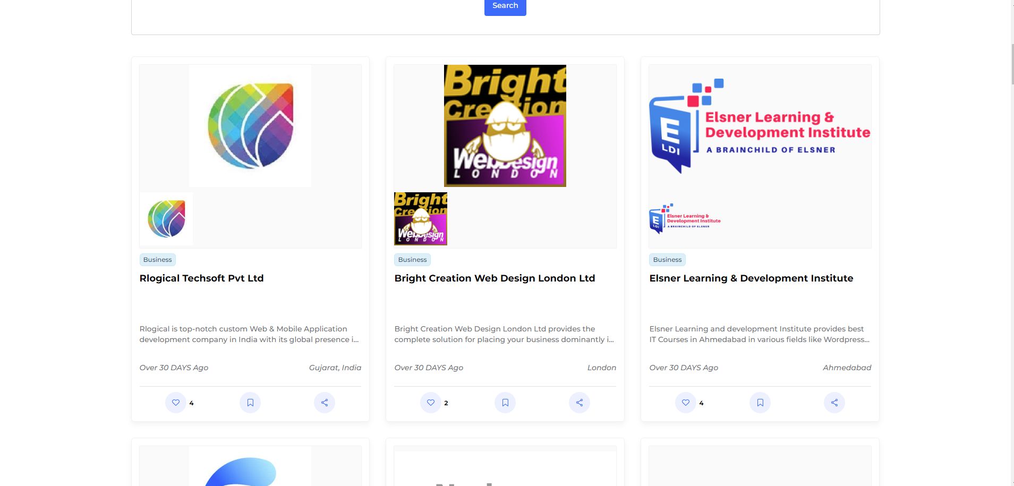Open the Rlogical Techsoft Pvt Ltd listing
Viewport: 1014px width, 486px height.
(201, 278)
